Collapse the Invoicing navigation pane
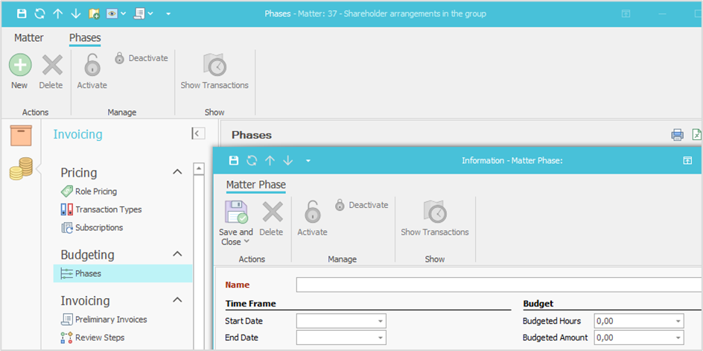The height and width of the screenshot is (351, 703). [197, 133]
